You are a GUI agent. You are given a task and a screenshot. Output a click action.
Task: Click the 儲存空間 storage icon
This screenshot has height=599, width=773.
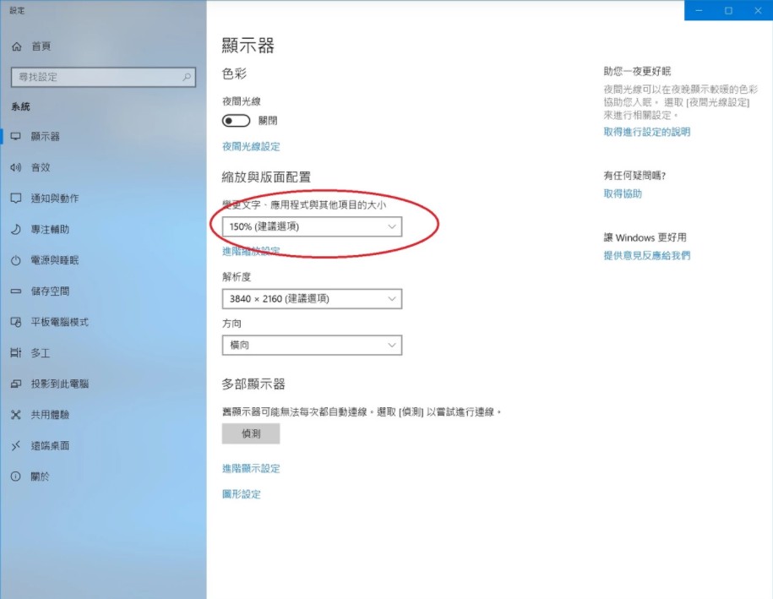[x=16, y=291]
